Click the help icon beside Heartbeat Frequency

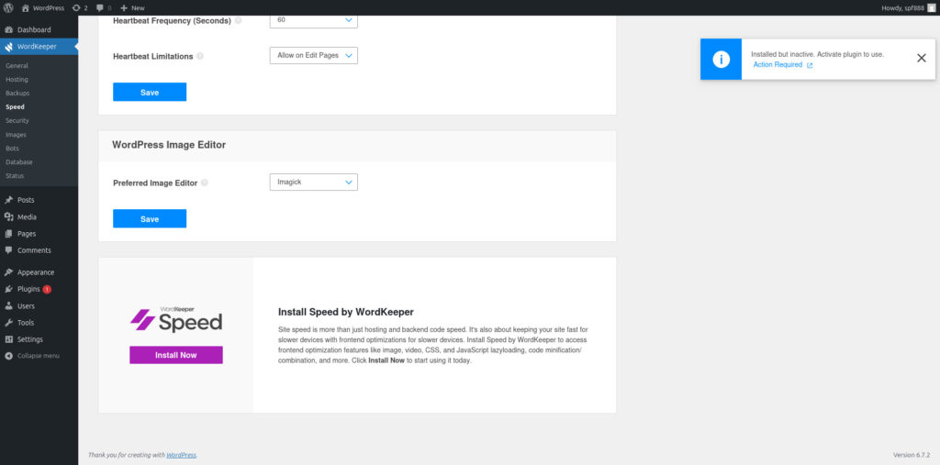click(x=238, y=20)
